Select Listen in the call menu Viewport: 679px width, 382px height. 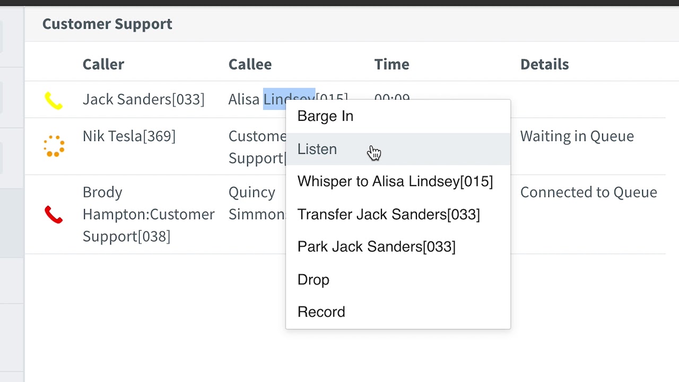317,149
